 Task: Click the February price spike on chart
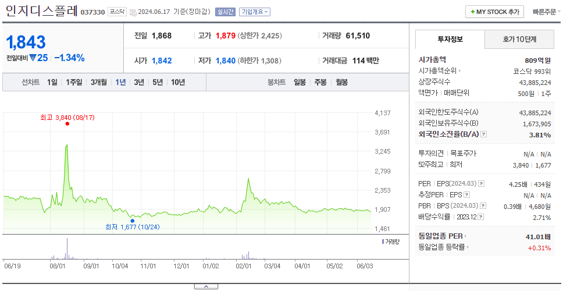(248, 179)
